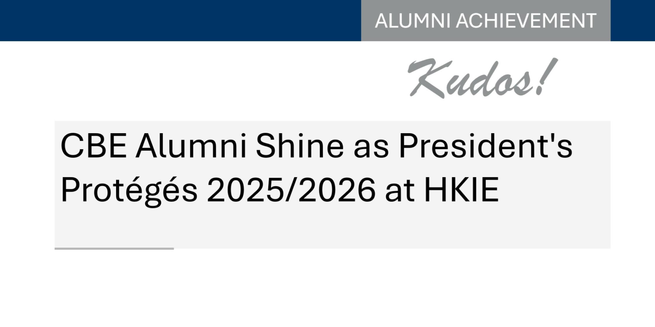Click the word President's in the headline

pyautogui.click(x=485, y=145)
